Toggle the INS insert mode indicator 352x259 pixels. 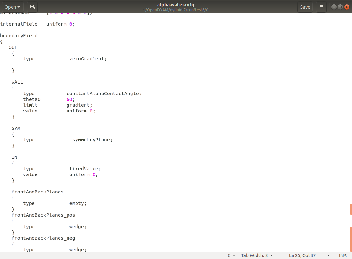pos(343,255)
